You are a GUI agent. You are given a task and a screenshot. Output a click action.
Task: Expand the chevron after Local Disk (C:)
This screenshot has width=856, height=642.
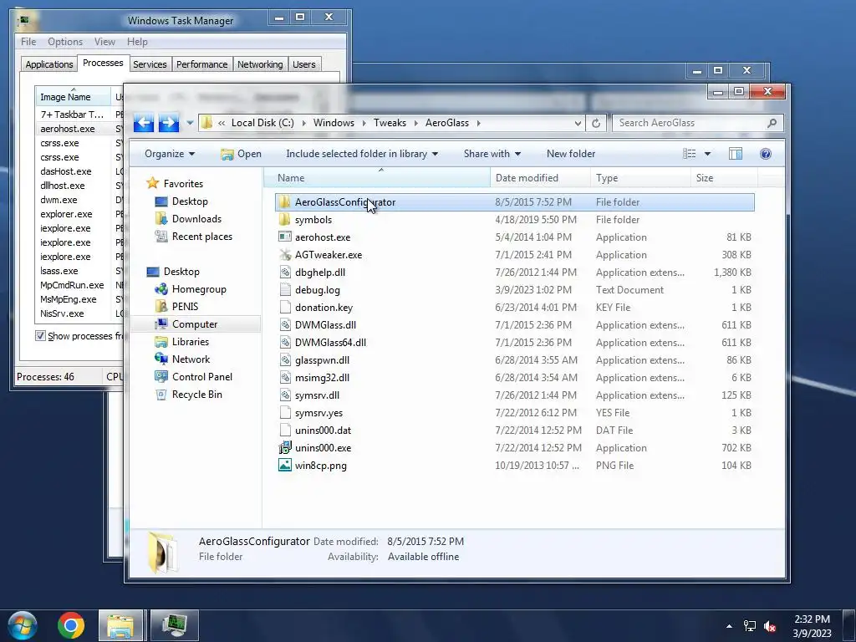coord(303,123)
